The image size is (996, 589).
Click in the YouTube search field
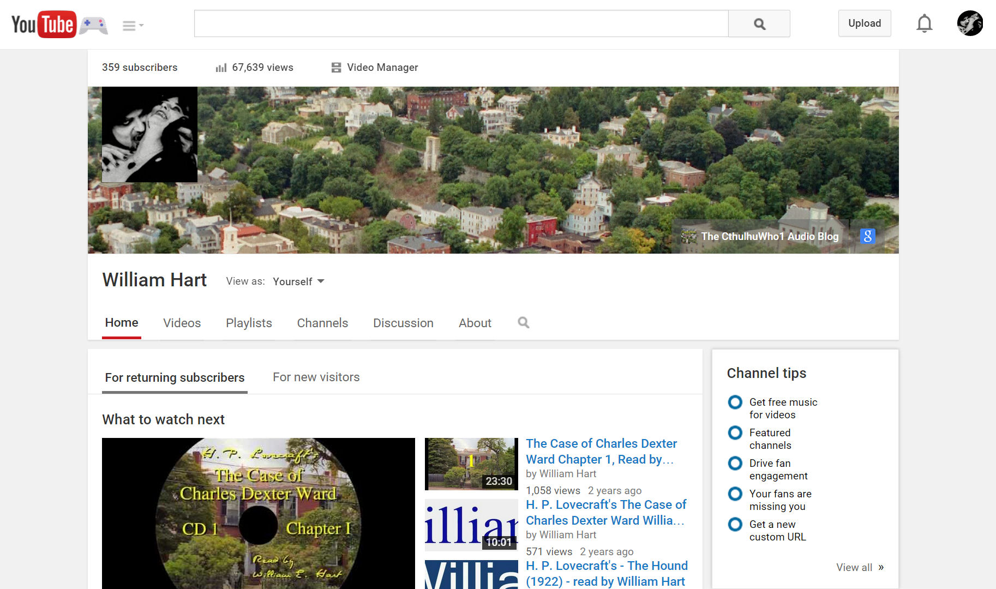pyautogui.click(x=461, y=24)
